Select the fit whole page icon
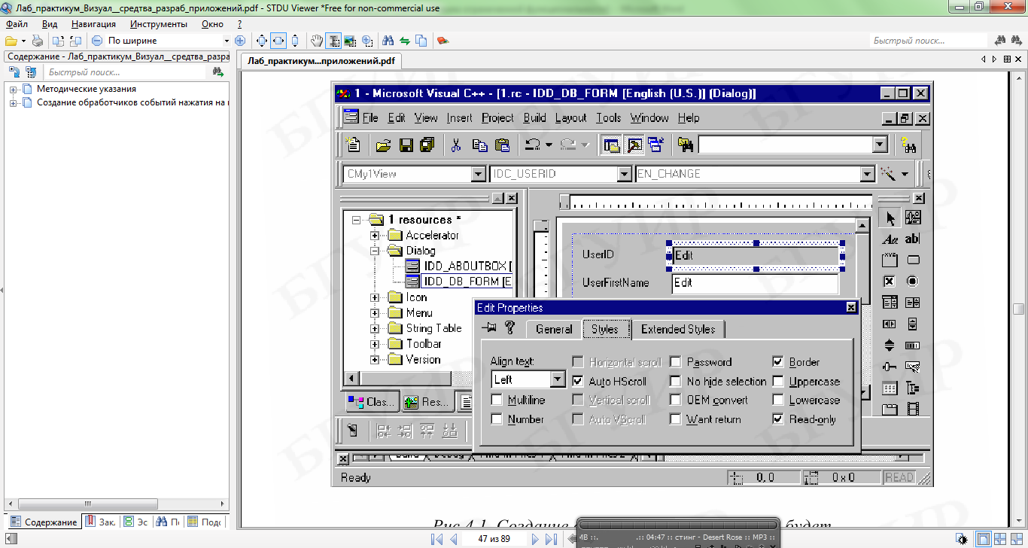Image resolution: width=1028 pixels, height=548 pixels. point(262,41)
